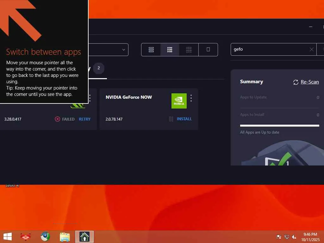The height and width of the screenshot is (243, 324).
Task: Click 'All Apps are Up to date' text
Action: [259, 132]
